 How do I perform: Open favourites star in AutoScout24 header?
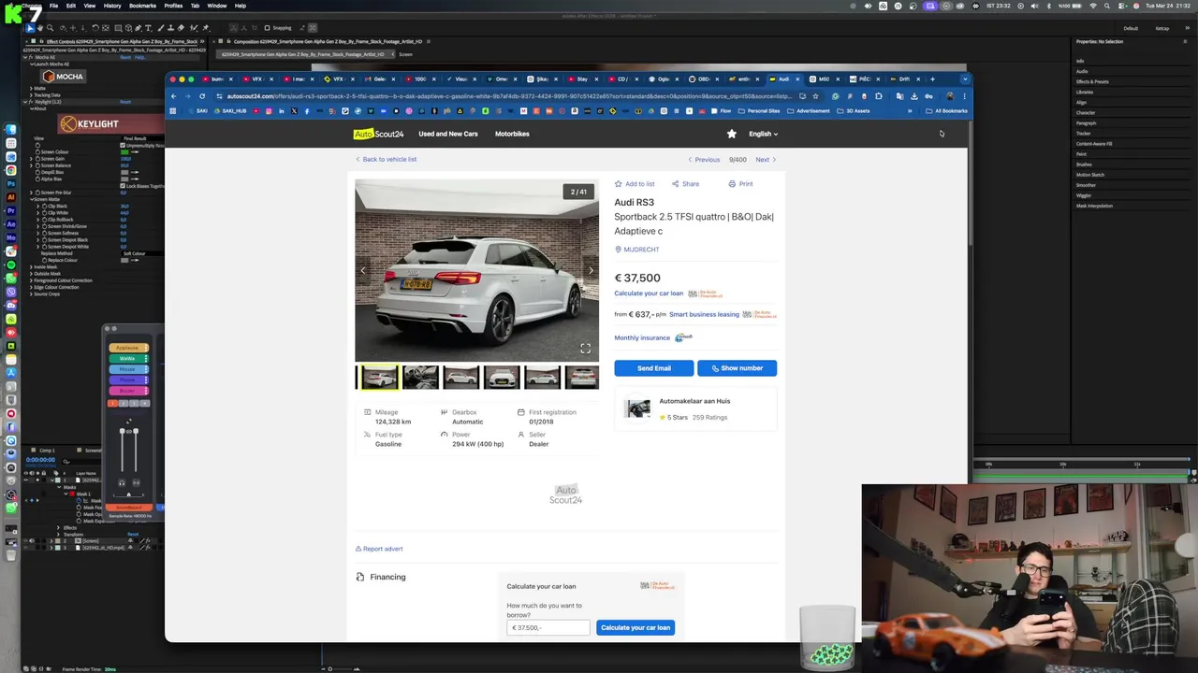click(x=731, y=134)
